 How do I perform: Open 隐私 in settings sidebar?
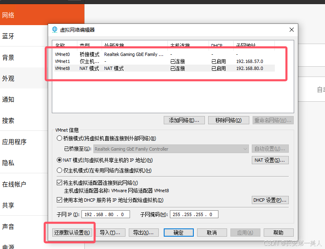24,163
